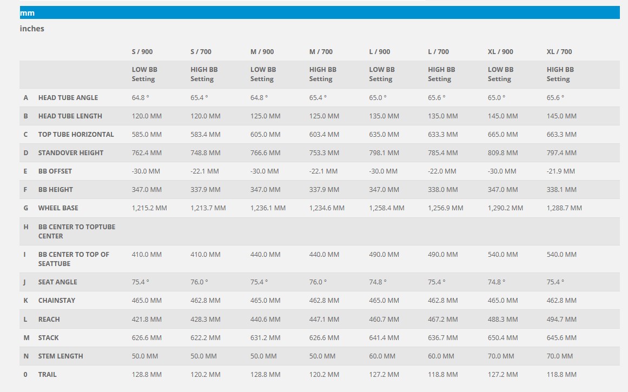The image size is (628, 392).
Task: Click the L / 900 column header
Action: tap(379, 52)
